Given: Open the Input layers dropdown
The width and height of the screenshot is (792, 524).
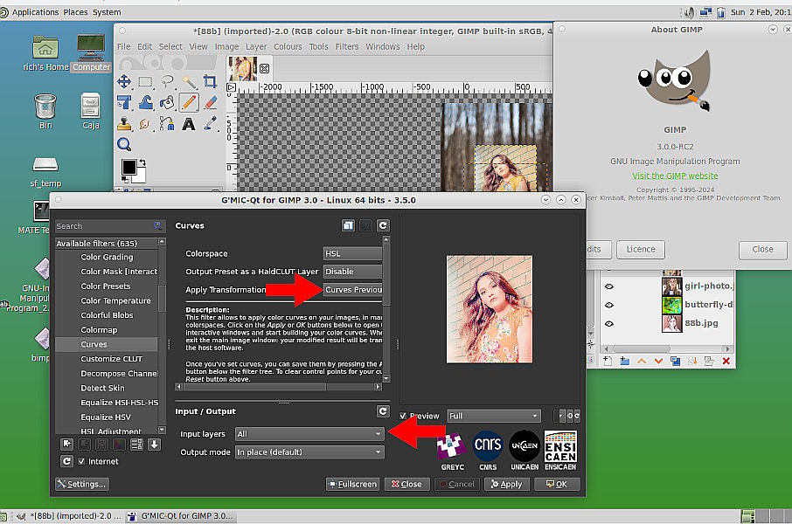Looking at the screenshot, I should (x=309, y=434).
